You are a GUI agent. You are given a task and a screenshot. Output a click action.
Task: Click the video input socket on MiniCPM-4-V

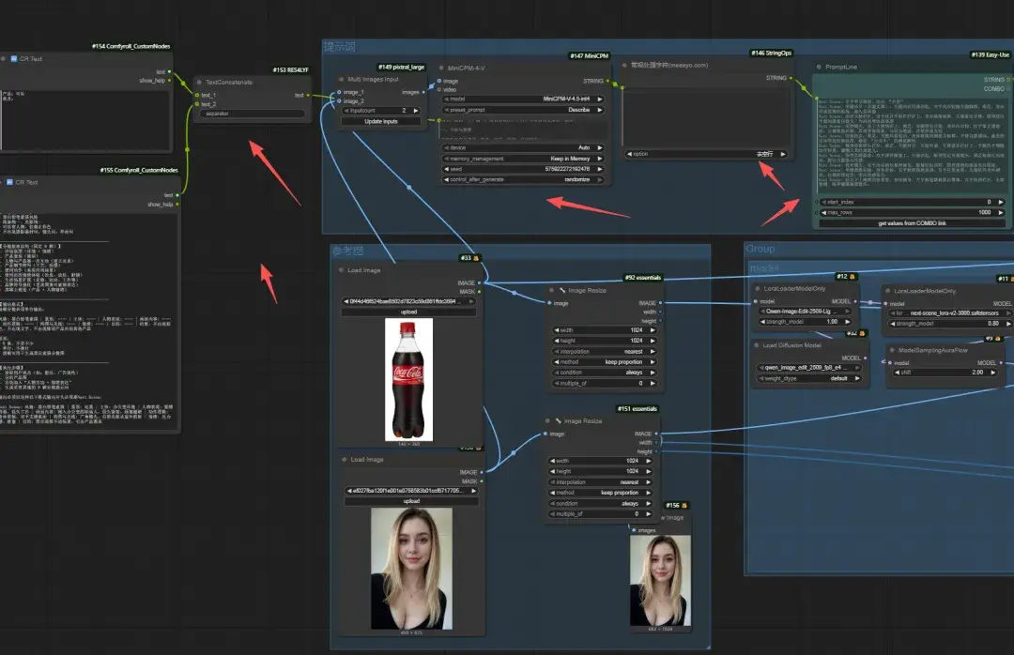tap(439, 89)
